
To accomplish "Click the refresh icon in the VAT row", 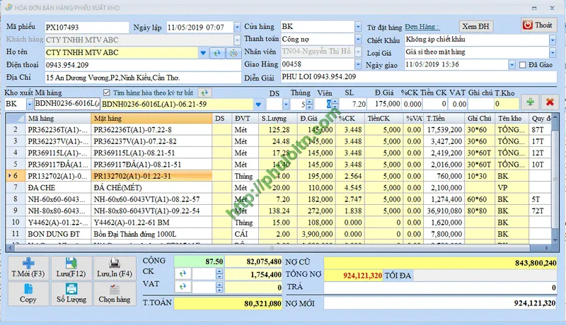I will pyautogui.click(x=183, y=287).
